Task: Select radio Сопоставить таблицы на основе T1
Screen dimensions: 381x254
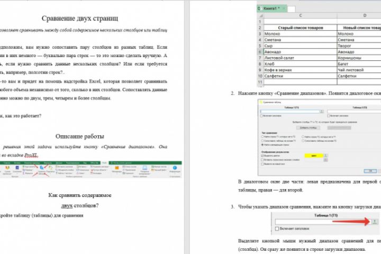Action: pyautogui.click(x=262, y=141)
